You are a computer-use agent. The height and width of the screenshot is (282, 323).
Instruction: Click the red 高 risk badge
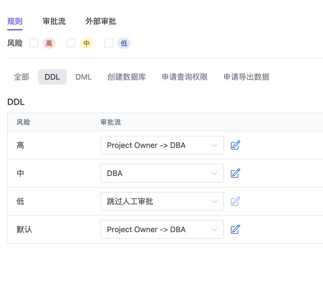coord(49,43)
